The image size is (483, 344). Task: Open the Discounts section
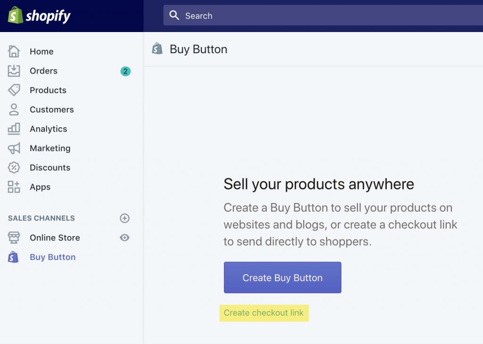point(50,168)
